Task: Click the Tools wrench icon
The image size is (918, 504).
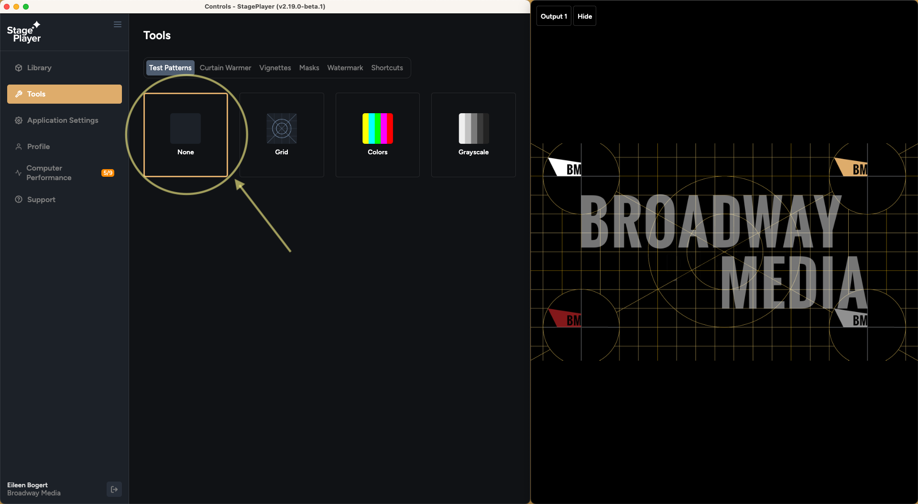Action: [x=19, y=94]
